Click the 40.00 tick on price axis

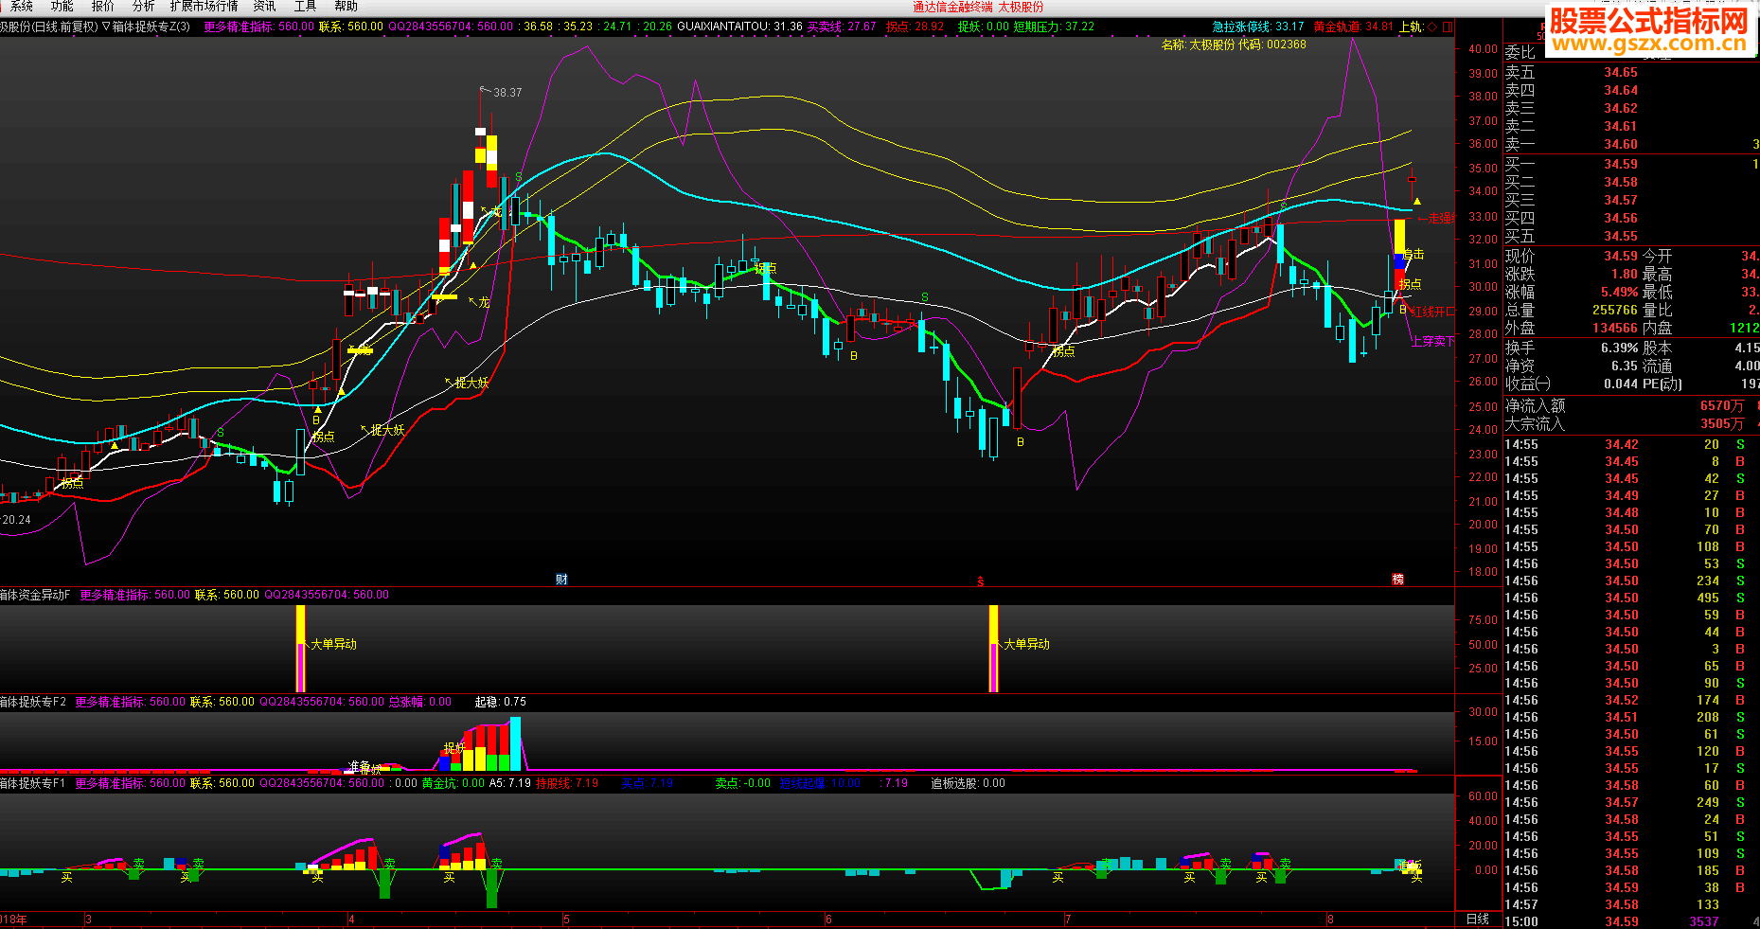1483,49
